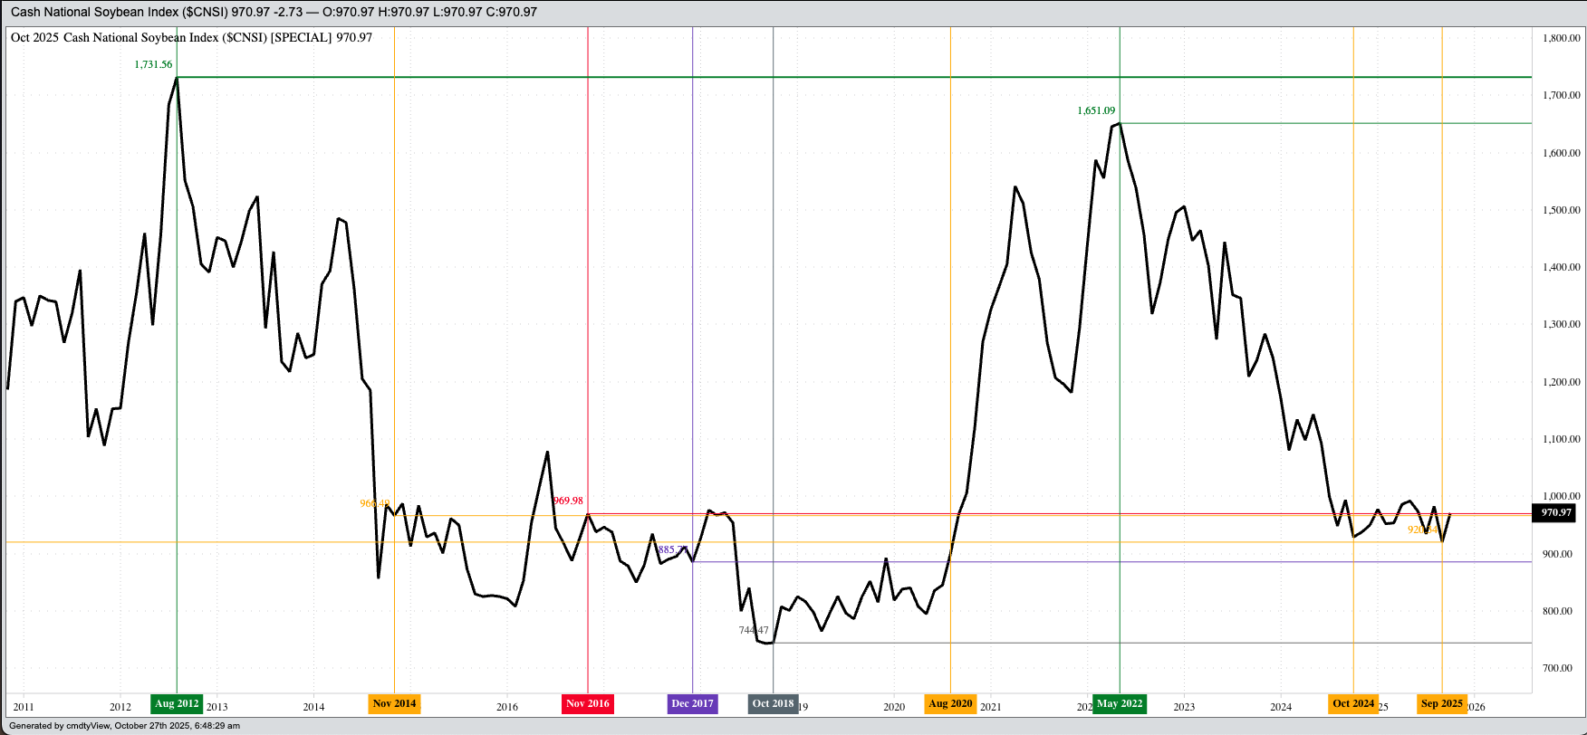Click the green 1,731.56 high label
The width and height of the screenshot is (1587, 735).
(153, 65)
